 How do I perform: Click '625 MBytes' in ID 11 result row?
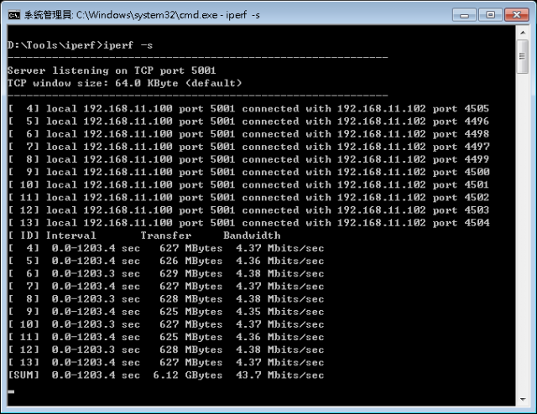pos(191,337)
